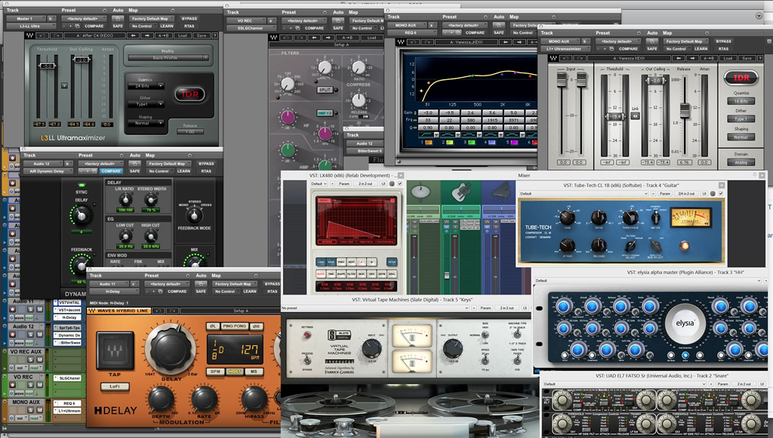The height and width of the screenshot is (438, 773).
Task: Click SETUP button in LX480
Action: tap(392, 262)
